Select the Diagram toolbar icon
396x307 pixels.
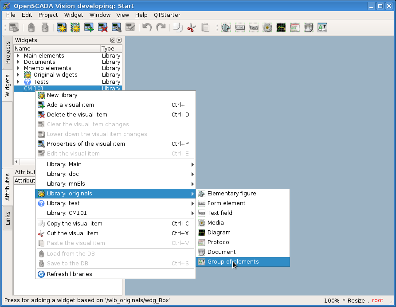(x=281, y=27)
